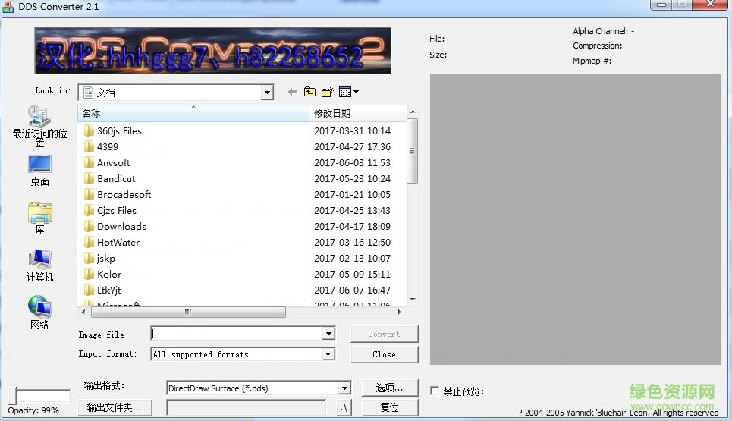Expand the Image file combo box arrow
Viewport: 732px width, 421px height.
click(x=328, y=333)
